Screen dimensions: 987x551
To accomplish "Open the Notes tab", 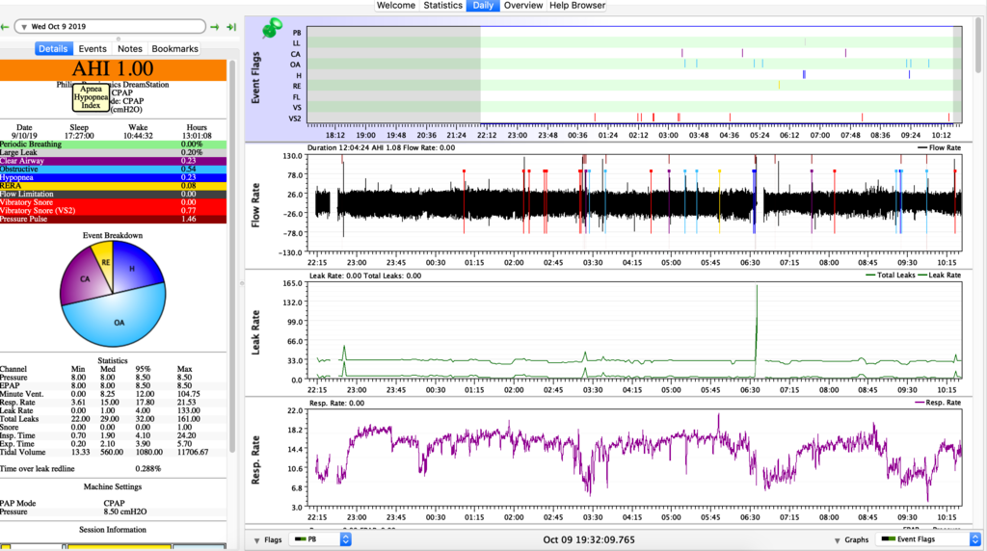I will pyautogui.click(x=130, y=48).
